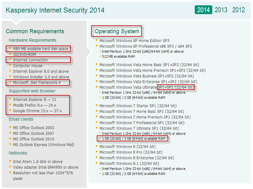Click 'Microsoft .Net Framework 4' item
Viewport: 253px width, 189px height.
pos(37,83)
